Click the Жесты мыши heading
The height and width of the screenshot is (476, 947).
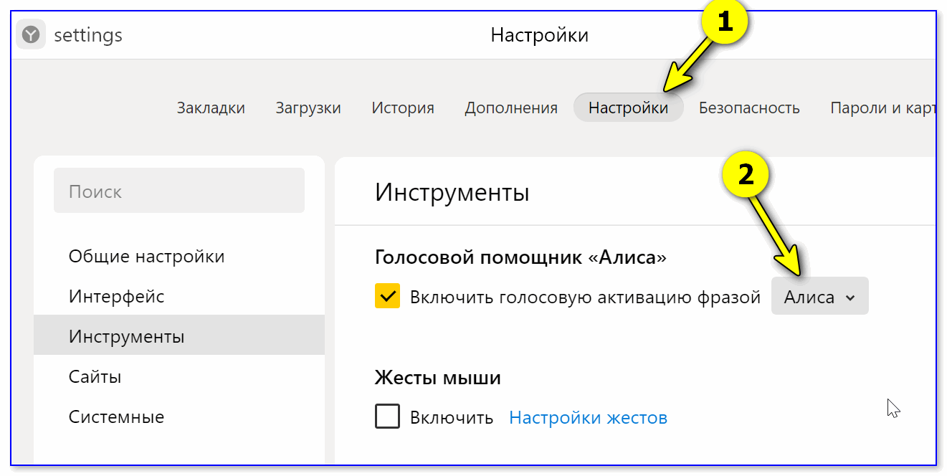[x=437, y=377]
